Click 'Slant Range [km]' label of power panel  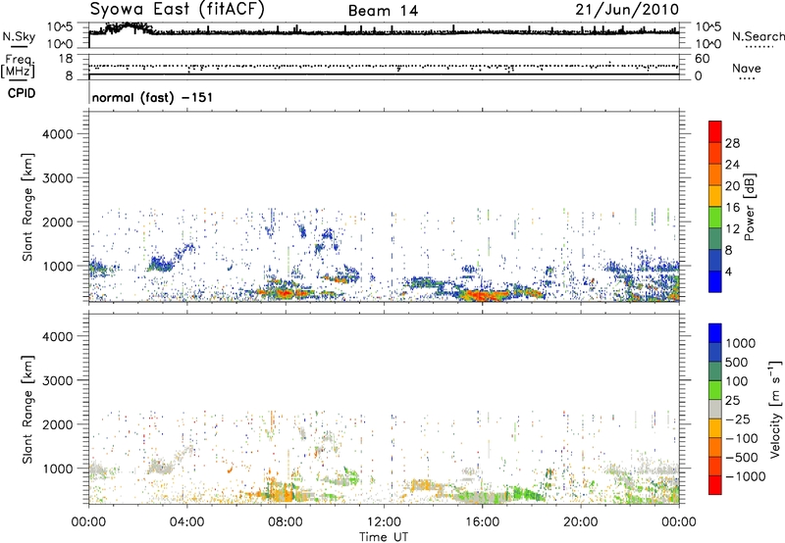pyautogui.click(x=27, y=207)
